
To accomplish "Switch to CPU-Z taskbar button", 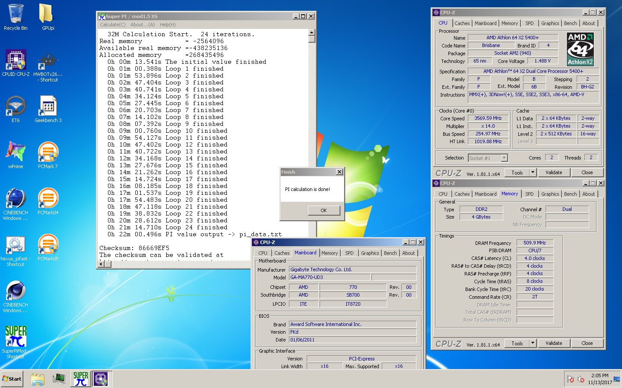I will (x=101, y=379).
